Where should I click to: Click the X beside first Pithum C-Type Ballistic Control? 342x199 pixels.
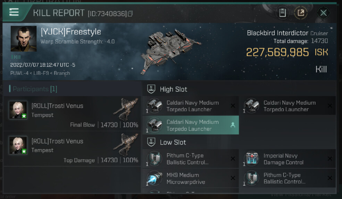(x=233, y=159)
